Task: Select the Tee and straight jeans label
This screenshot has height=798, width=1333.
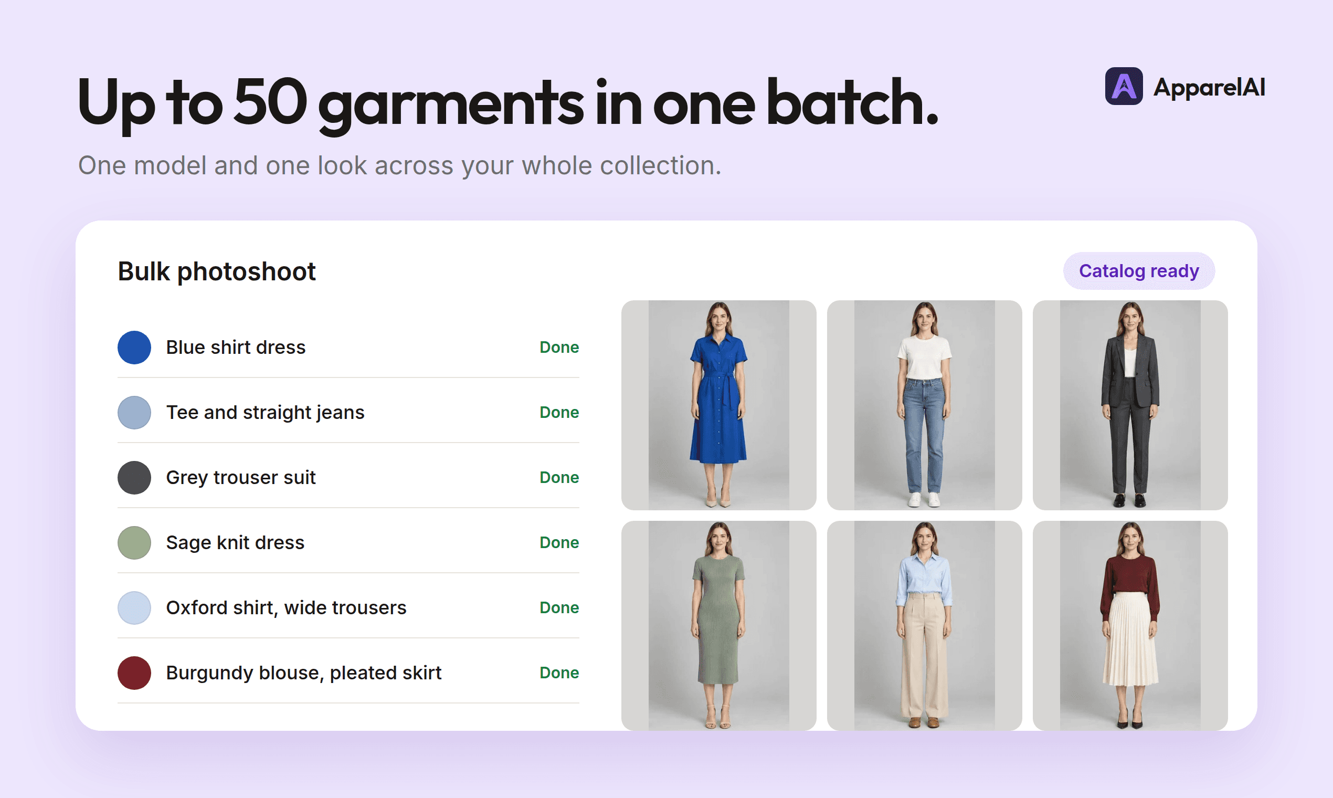Action: pos(265,413)
